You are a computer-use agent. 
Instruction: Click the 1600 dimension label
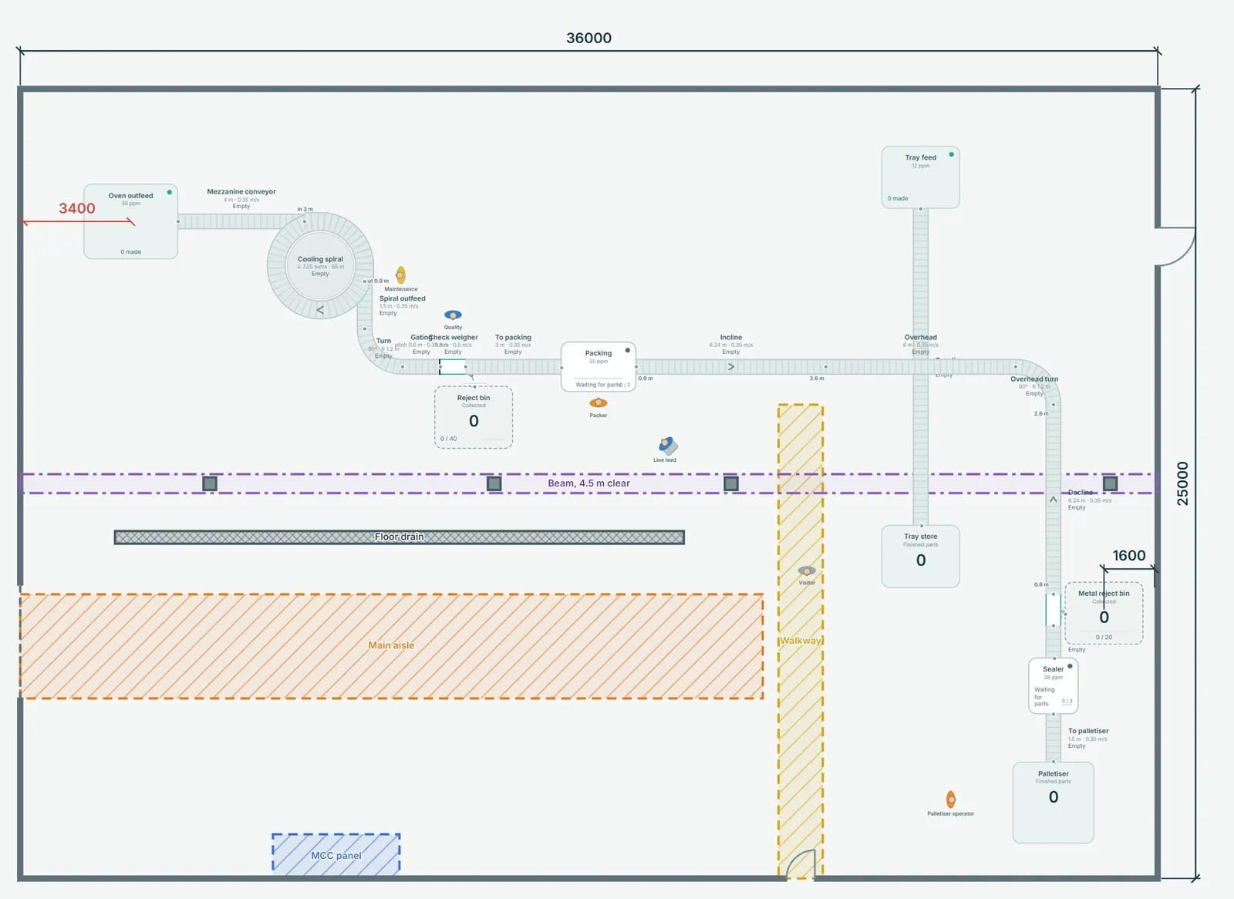pyautogui.click(x=1129, y=555)
